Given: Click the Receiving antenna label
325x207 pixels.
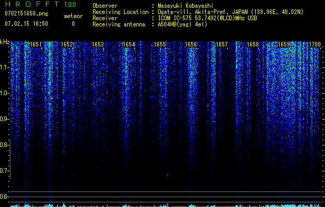Looking at the screenshot, I should [119, 24].
